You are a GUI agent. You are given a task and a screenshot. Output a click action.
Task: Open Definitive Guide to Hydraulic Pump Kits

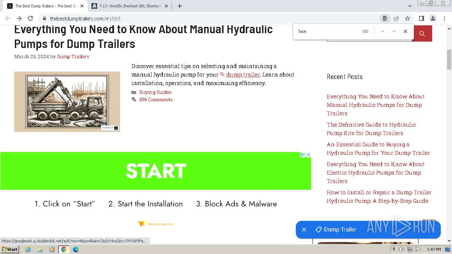[x=371, y=129]
